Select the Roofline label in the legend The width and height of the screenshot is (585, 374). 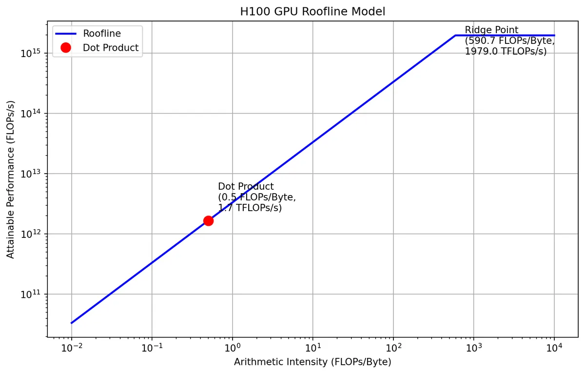(102, 34)
